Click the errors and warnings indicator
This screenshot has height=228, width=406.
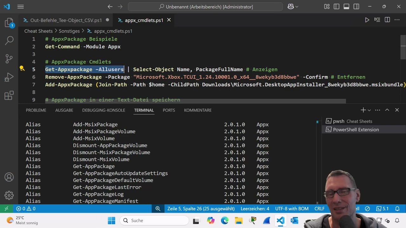pos(26,209)
